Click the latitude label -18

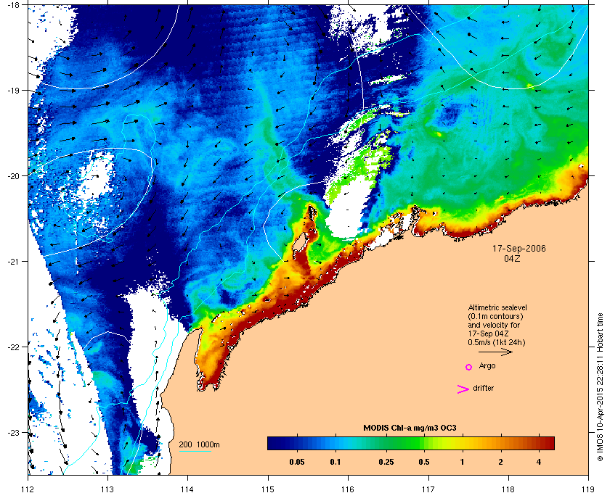point(14,4)
